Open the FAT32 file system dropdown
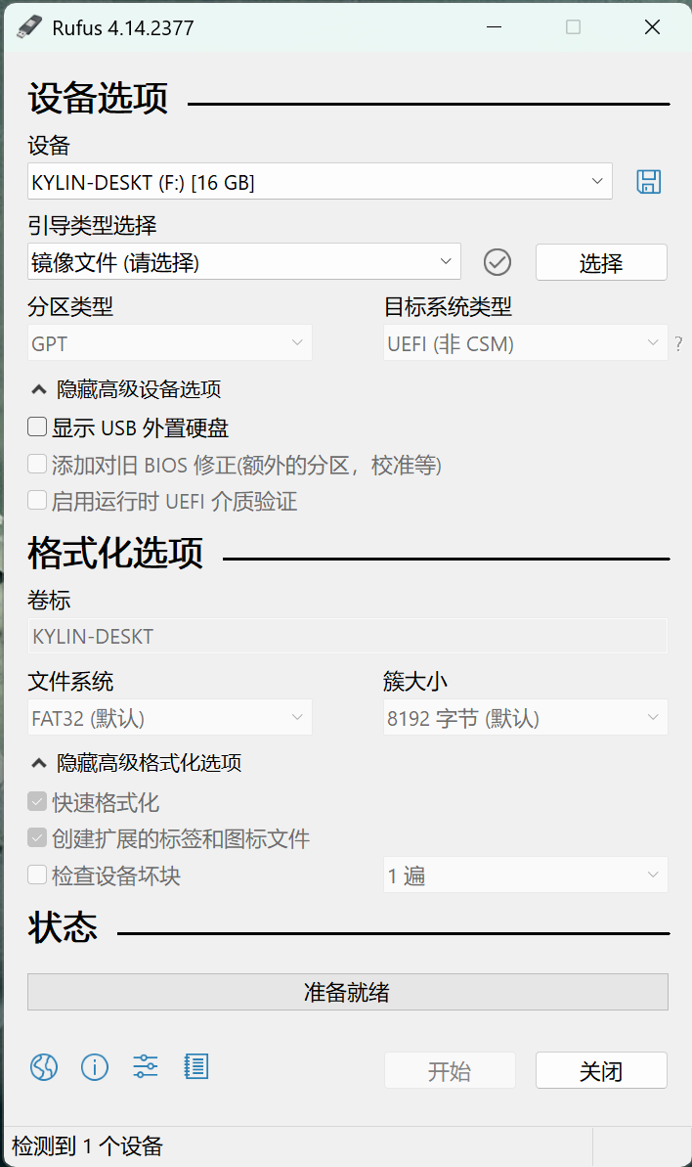Screen dimensions: 692x1167 (169, 717)
